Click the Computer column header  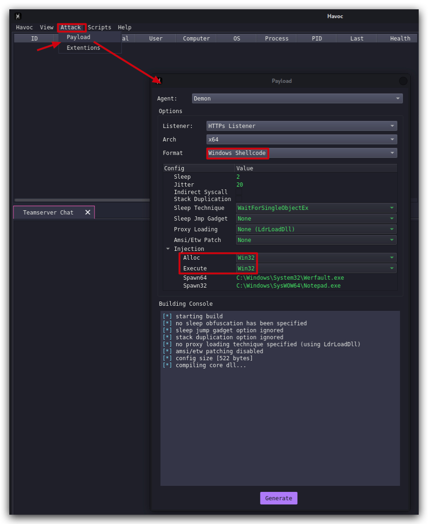coord(196,39)
